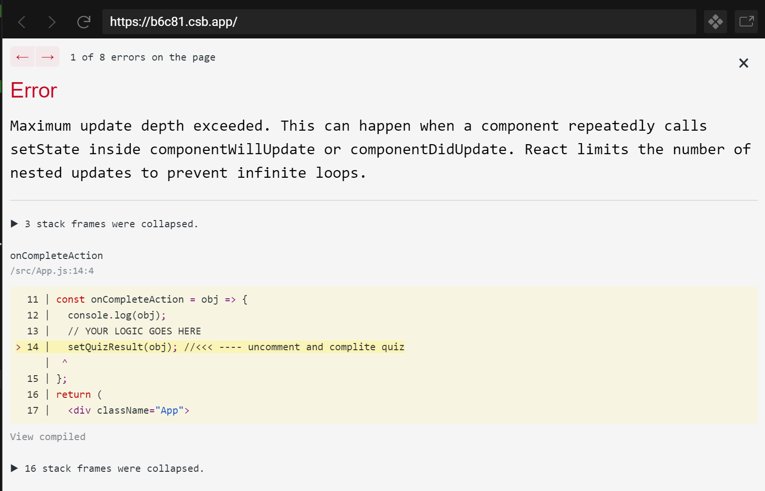Screen dimensions: 765x491
Task: Click View compiled link
Action: (48, 437)
